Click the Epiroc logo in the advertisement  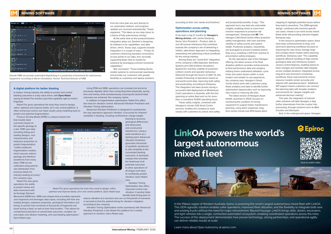[311, 128]
